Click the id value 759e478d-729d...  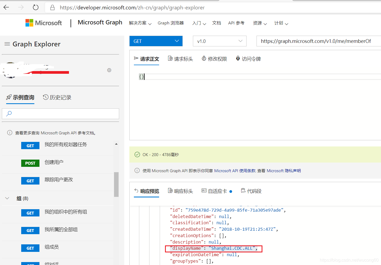(x=234, y=210)
